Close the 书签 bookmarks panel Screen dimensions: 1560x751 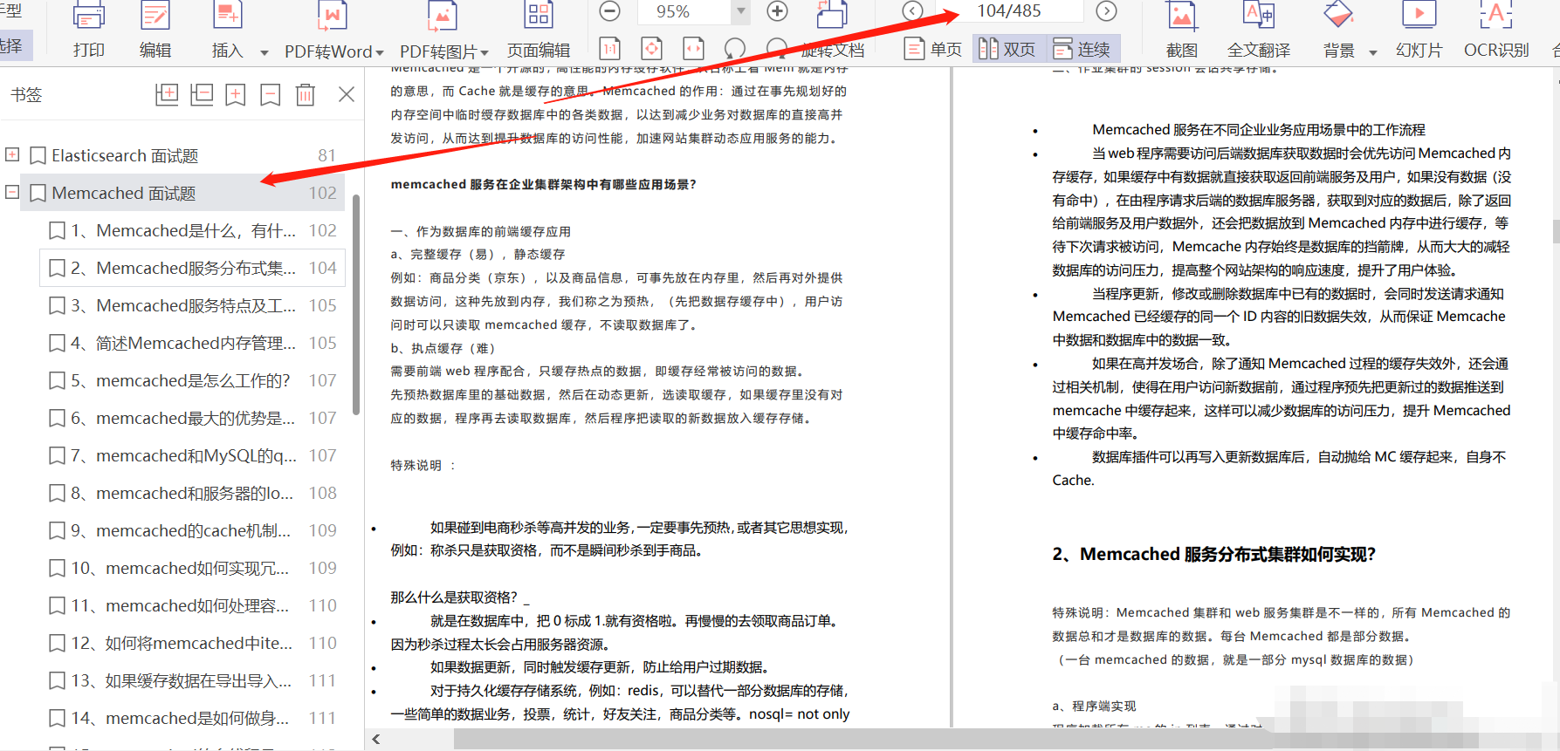[347, 94]
